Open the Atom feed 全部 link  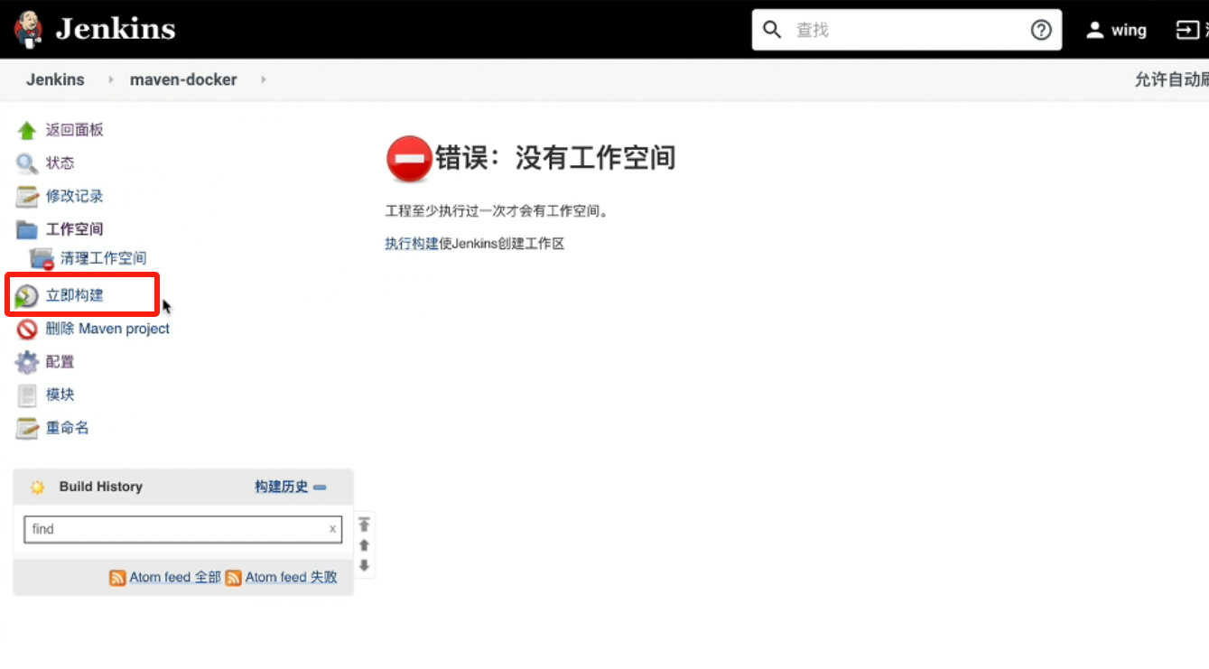(174, 577)
